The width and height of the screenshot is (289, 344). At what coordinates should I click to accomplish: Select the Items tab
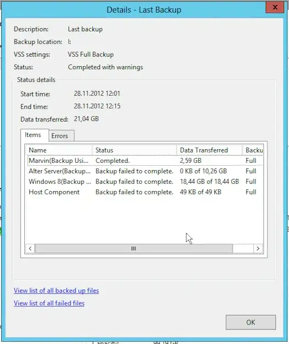(x=34, y=135)
